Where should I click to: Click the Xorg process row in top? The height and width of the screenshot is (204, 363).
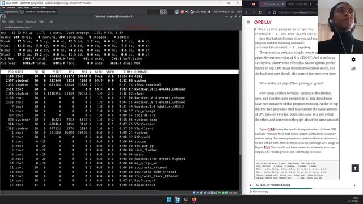point(119,76)
